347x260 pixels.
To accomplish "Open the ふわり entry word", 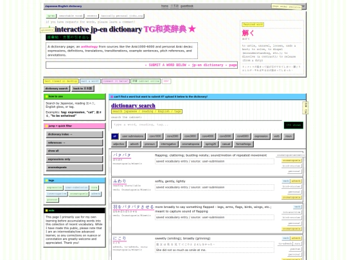I will 120,181.
